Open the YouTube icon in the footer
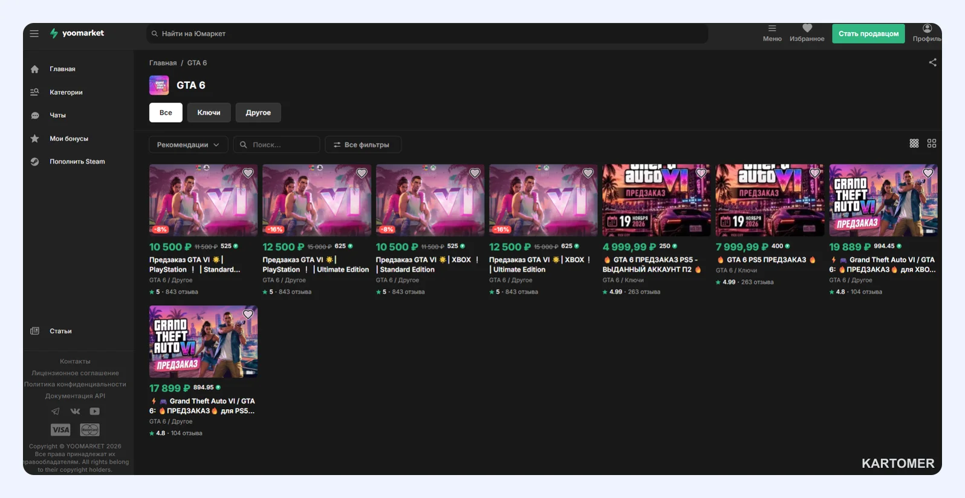The width and height of the screenshot is (965, 498). (95, 411)
